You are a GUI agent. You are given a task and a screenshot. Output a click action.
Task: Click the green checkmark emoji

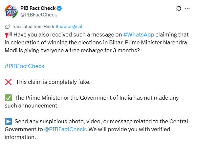click(8, 98)
